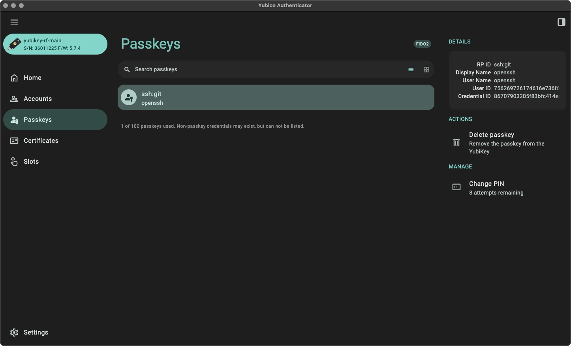Click the FIDO2 badge
The image size is (571, 346).
(422, 44)
